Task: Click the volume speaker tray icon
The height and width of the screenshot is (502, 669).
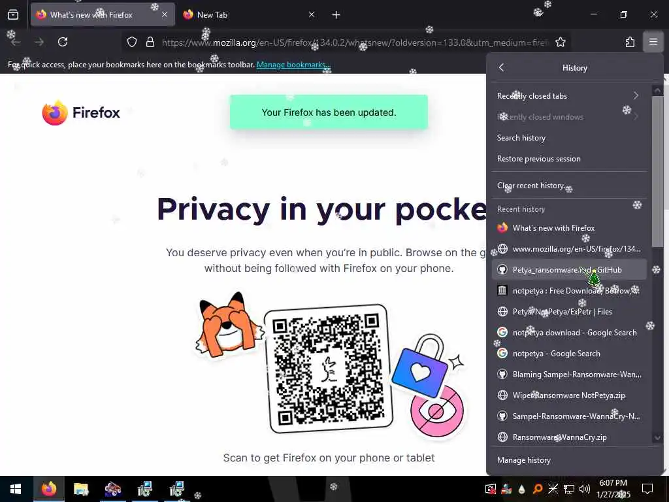Action: (x=585, y=489)
